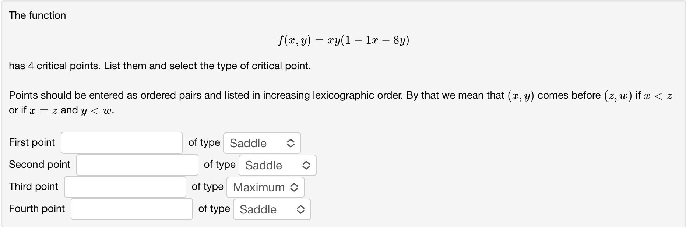
Task: Click the 'First point' label
Action: pos(32,142)
